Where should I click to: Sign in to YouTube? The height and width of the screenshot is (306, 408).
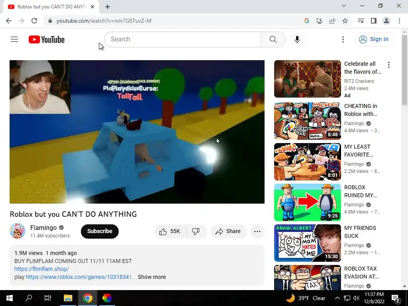[374, 39]
